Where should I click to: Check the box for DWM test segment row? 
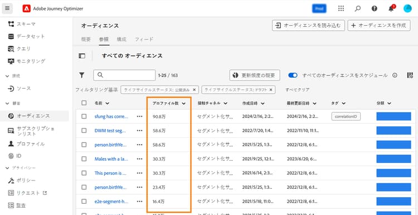pyautogui.click(x=84, y=131)
